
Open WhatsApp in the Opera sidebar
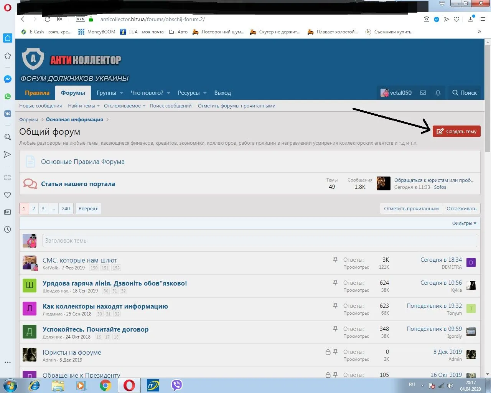7,96
